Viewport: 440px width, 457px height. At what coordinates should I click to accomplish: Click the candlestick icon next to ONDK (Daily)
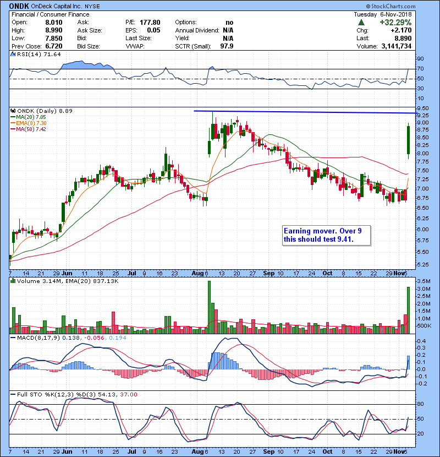(x=13, y=111)
